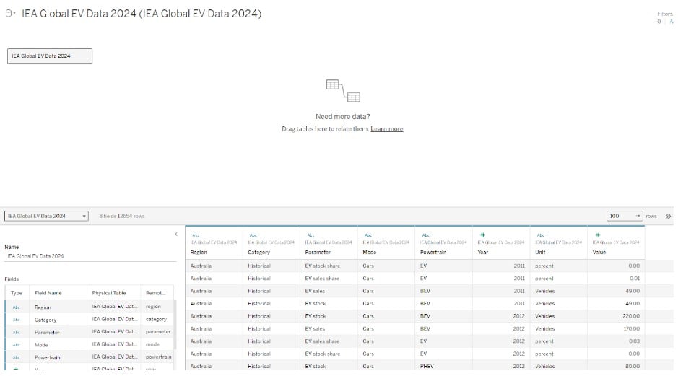Image resolution: width=678 pixels, height=376 pixels.
Task: Click the Unit column header
Action: [x=540, y=253]
